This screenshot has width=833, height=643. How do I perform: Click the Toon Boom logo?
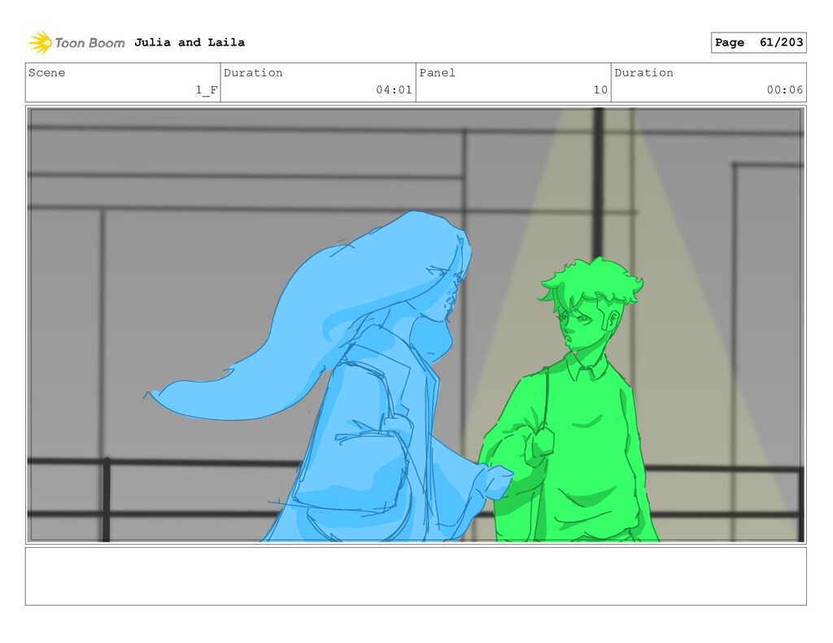coord(76,42)
